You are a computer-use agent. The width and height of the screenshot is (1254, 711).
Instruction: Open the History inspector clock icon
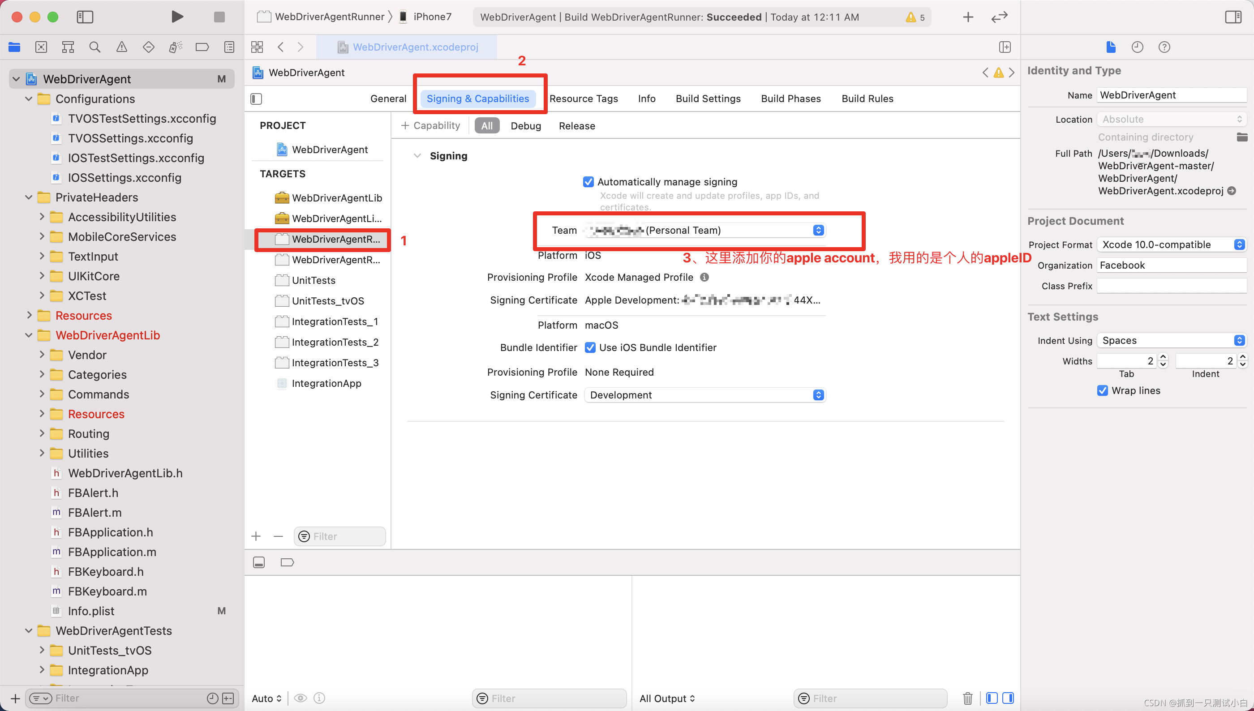pyautogui.click(x=1137, y=47)
